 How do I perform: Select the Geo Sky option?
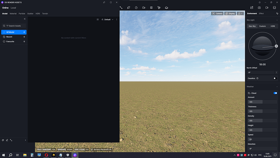tap(252, 26)
